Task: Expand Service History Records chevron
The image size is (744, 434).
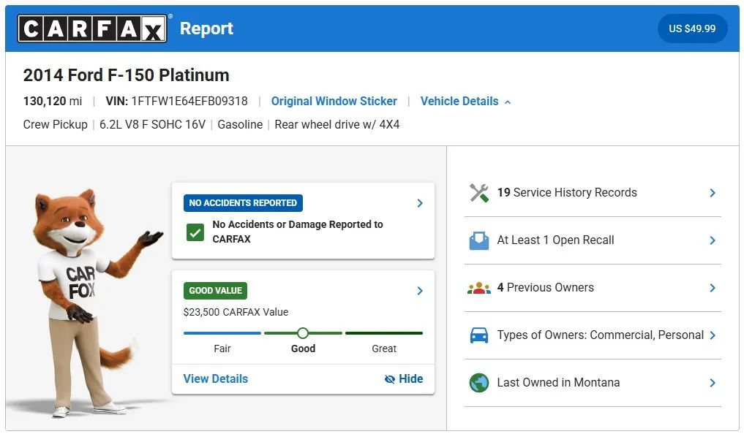Action: click(713, 193)
